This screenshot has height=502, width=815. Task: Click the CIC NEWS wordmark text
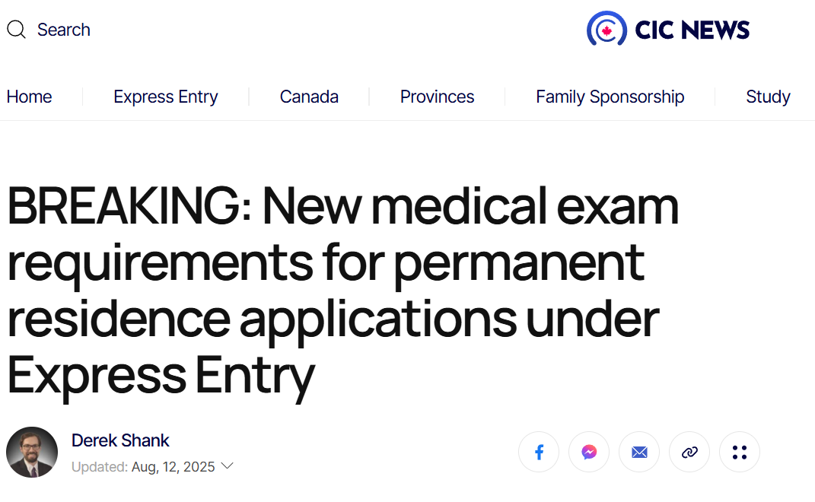(x=692, y=30)
